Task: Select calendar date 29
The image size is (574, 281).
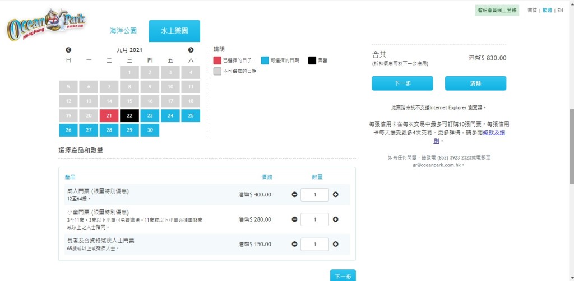Action: pos(129,130)
